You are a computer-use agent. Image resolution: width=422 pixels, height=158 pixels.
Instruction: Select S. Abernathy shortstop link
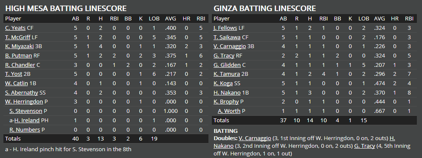pyautogui.click(x=21, y=92)
